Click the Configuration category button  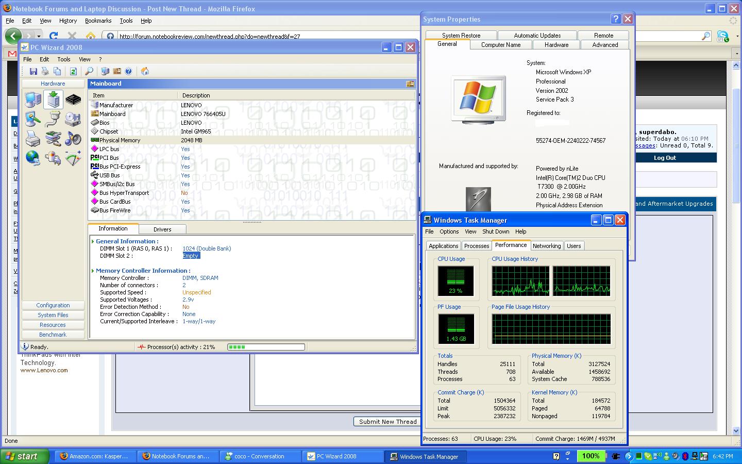tap(53, 305)
